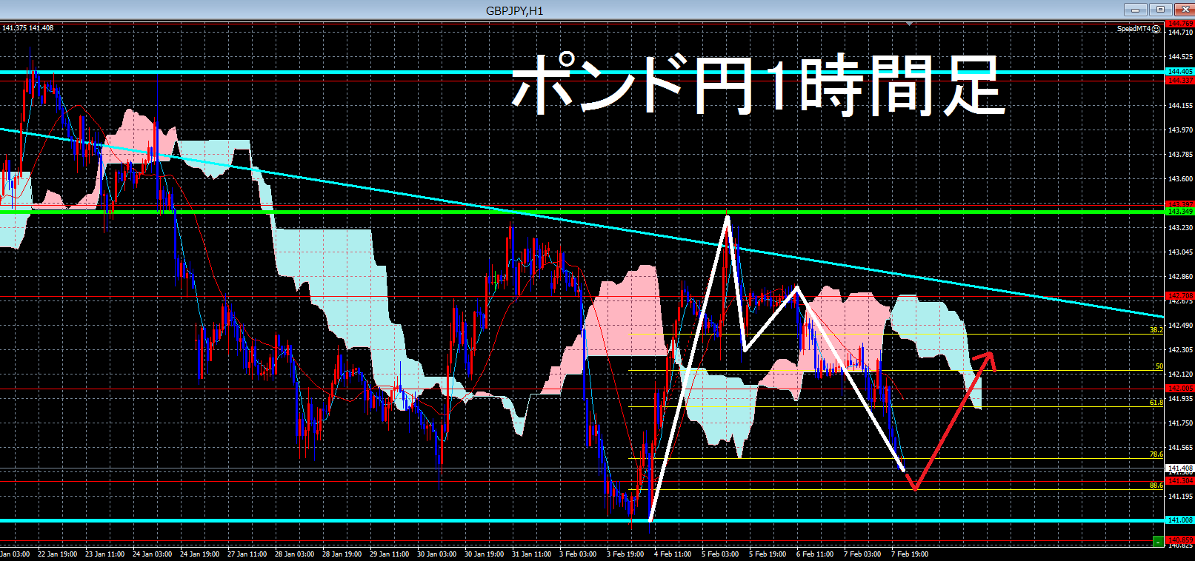Click the 23 Jan 11:00 time label
1195x561 pixels.
(104, 554)
